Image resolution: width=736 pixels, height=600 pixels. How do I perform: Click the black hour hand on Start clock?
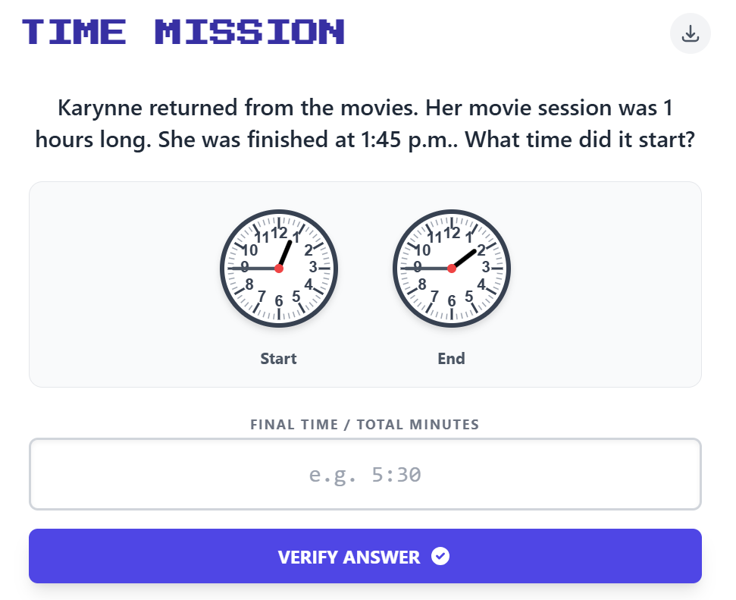(285, 253)
